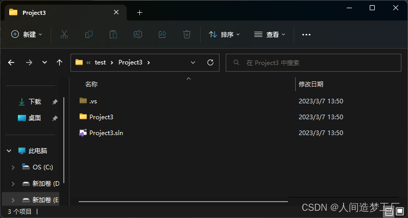Viewport: 408px width, 218px height.
Task: Open Desktop (桌面) in sidebar
Action: pyautogui.click(x=35, y=118)
